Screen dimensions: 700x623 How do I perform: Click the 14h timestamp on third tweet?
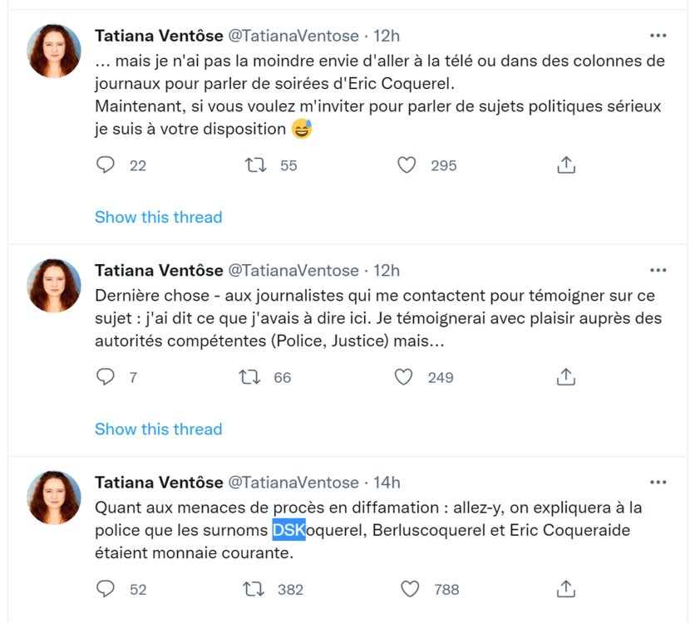pyautogui.click(x=387, y=482)
